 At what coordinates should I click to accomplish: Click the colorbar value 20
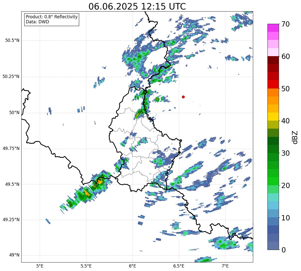tap(285, 186)
